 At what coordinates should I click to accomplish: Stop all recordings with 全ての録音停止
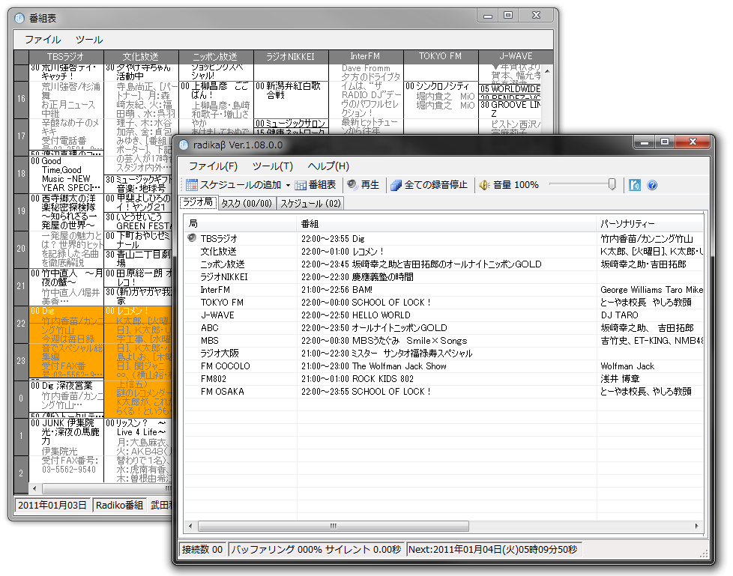tap(429, 185)
